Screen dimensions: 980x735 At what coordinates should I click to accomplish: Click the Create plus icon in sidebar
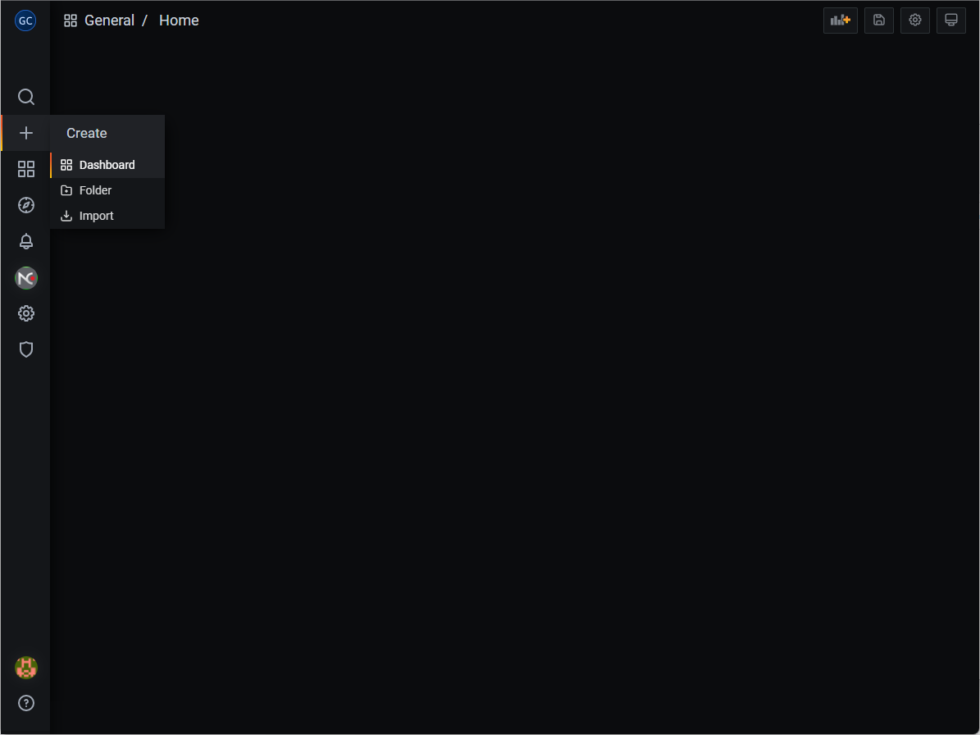pyautogui.click(x=25, y=133)
